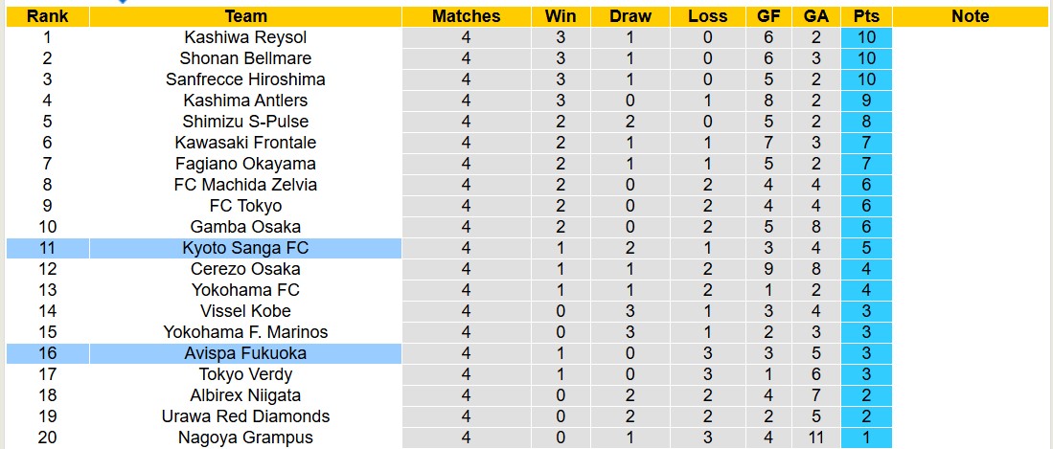Click the Yokohama F. Marinos team name
Viewport: 1053px width, 449px height.
tap(245, 332)
